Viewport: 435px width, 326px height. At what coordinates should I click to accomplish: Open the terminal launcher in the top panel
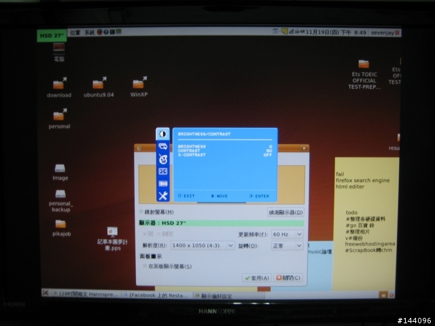pos(112,32)
